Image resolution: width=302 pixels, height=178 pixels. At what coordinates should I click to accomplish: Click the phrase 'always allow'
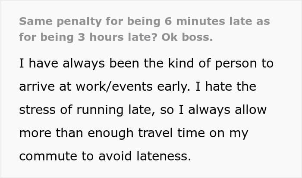pyautogui.click(x=227, y=110)
